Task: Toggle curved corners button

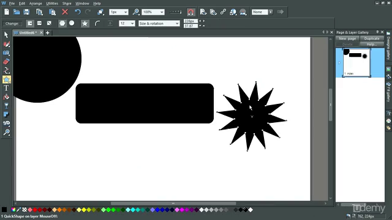Action: point(97,23)
